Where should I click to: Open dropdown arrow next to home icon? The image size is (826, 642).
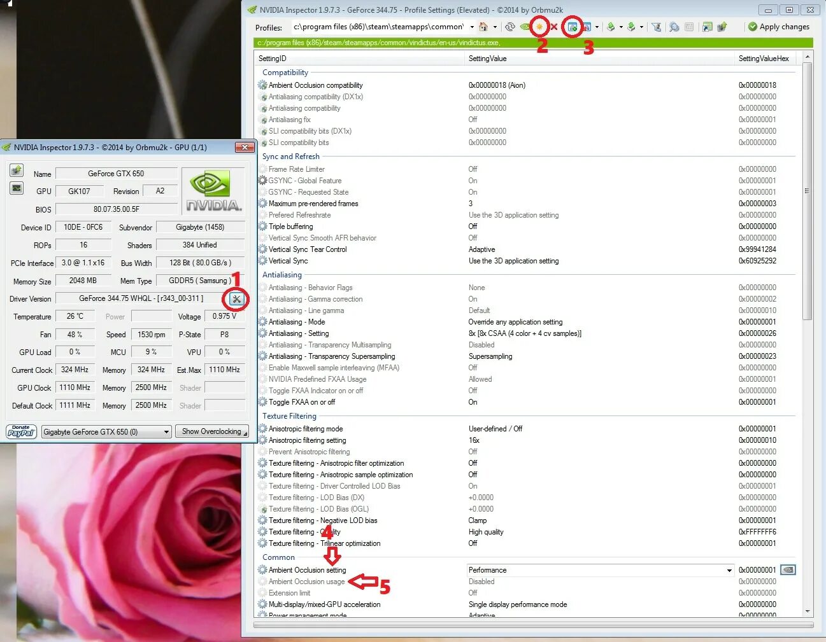[x=495, y=27]
